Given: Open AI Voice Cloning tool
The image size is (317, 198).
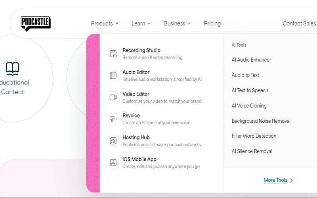Looking at the screenshot, I should point(249,106).
